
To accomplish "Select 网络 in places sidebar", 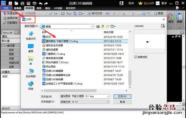I will (x=31, y=85).
